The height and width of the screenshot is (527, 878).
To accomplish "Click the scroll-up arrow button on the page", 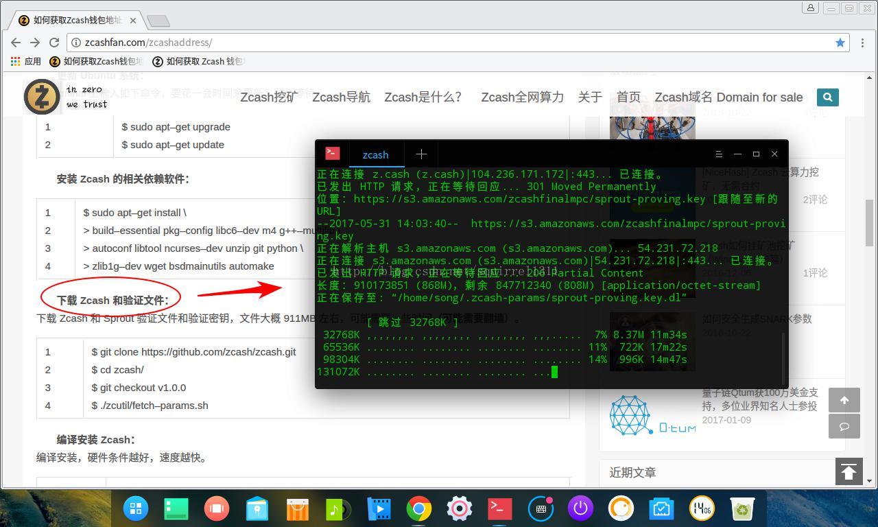I will pos(844,400).
